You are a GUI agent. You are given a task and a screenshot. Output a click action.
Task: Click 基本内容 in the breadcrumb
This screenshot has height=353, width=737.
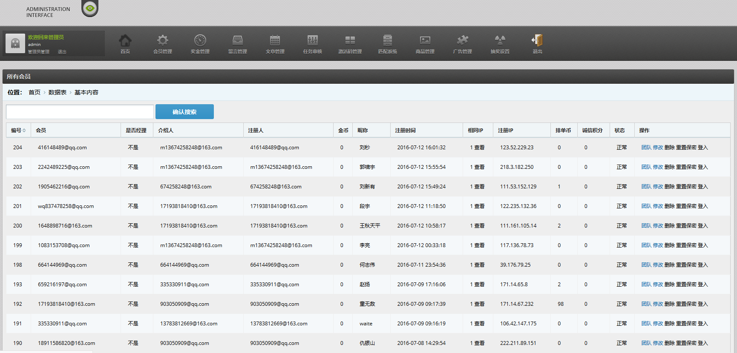click(86, 92)
